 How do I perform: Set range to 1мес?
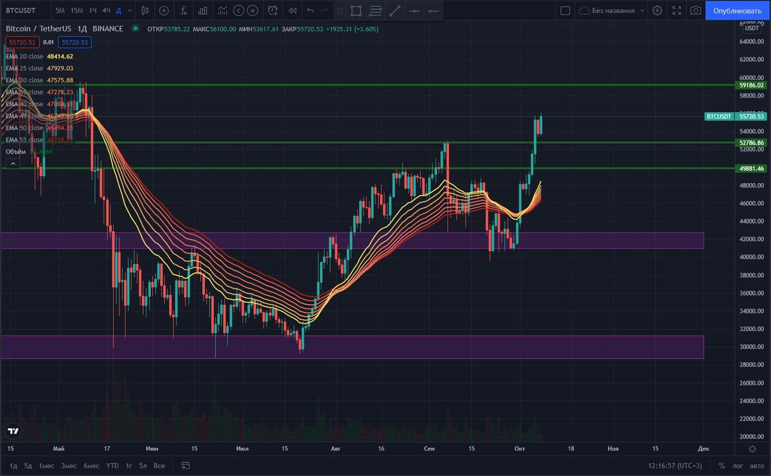pyautogui.click(x=46, y=465)
